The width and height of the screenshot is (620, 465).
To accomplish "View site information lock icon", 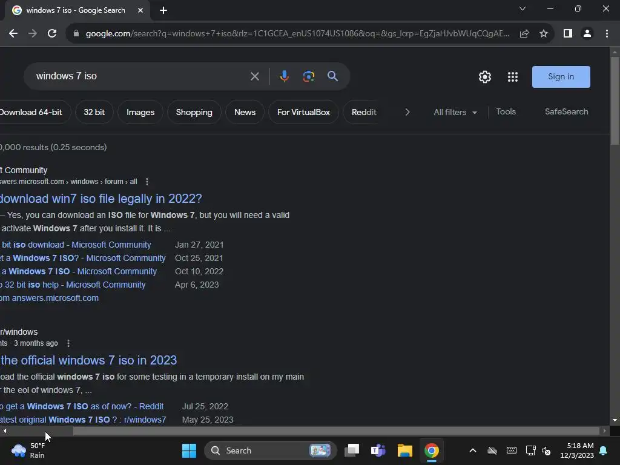I will coord(76,34).
